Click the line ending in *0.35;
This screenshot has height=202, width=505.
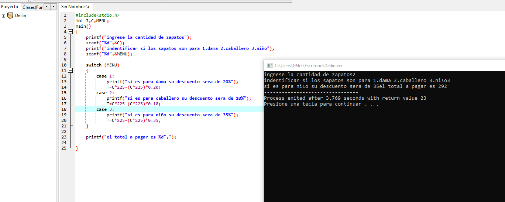[134, 120]
